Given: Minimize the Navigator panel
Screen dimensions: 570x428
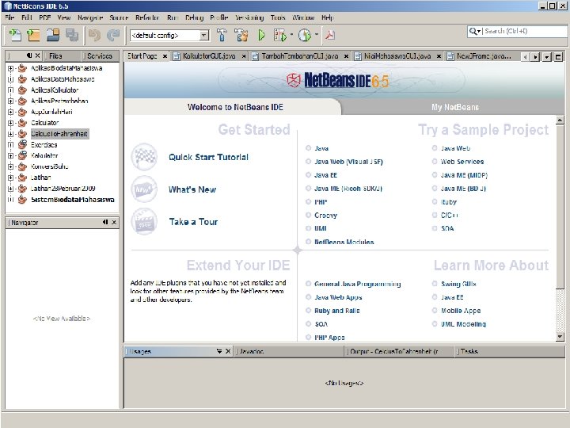Looking at the screenshot, I should 105,222.
